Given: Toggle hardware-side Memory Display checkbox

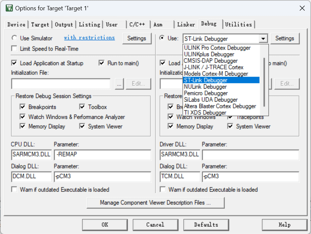Looking at the screenshot, I should (x=171, y=126).
